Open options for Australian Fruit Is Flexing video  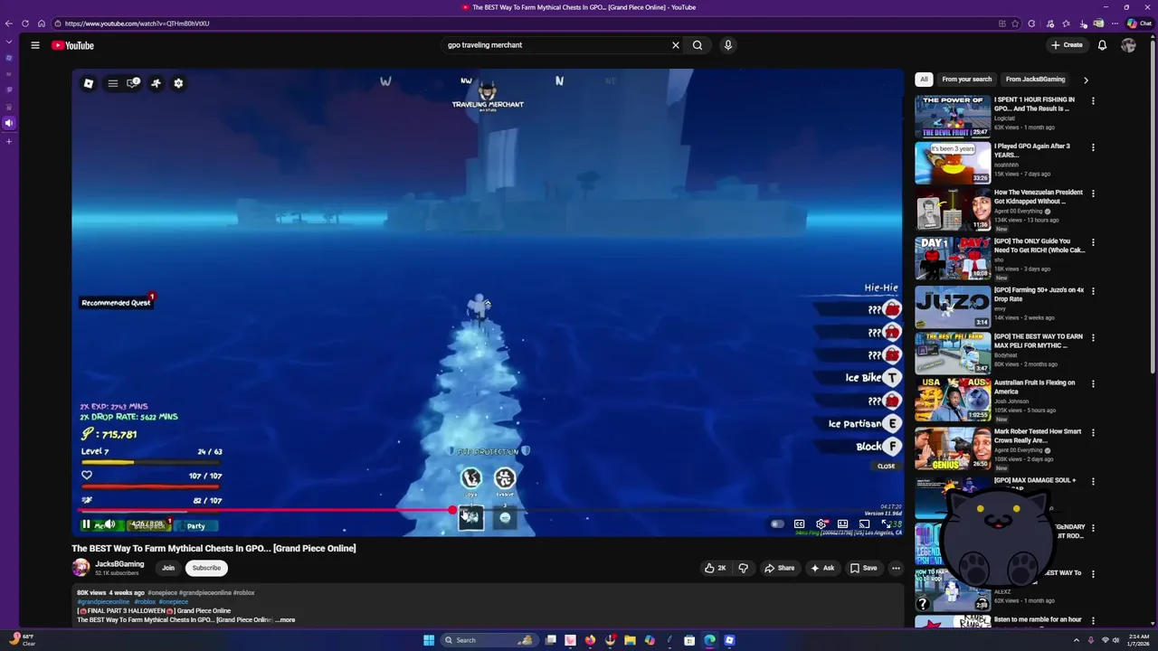click(x=1093, y=383)
